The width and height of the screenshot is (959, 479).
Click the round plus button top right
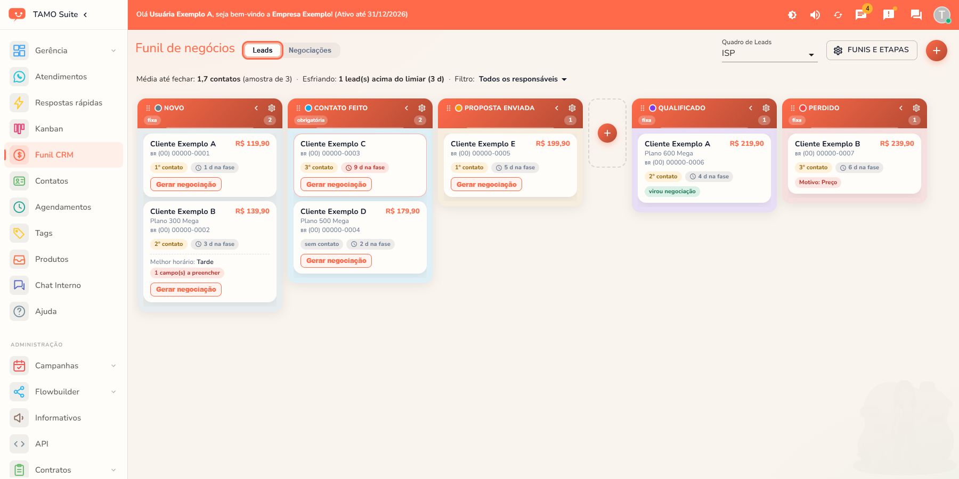pos(937,51)
